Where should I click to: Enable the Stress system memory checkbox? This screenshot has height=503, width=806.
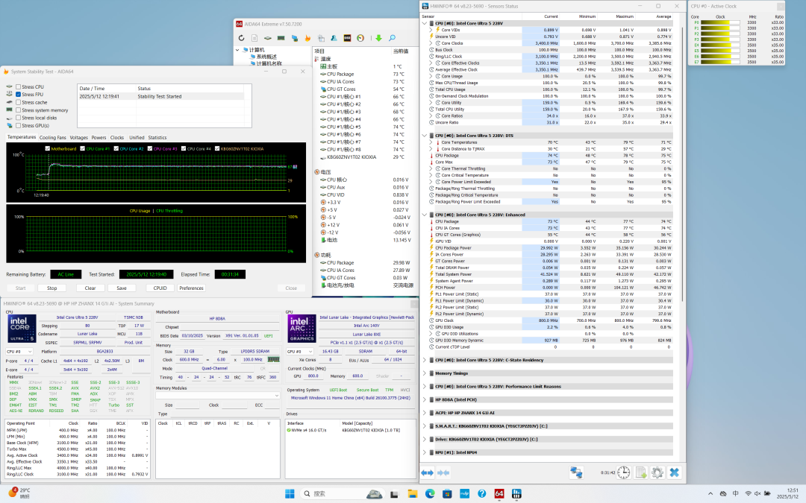pos(19,110)
